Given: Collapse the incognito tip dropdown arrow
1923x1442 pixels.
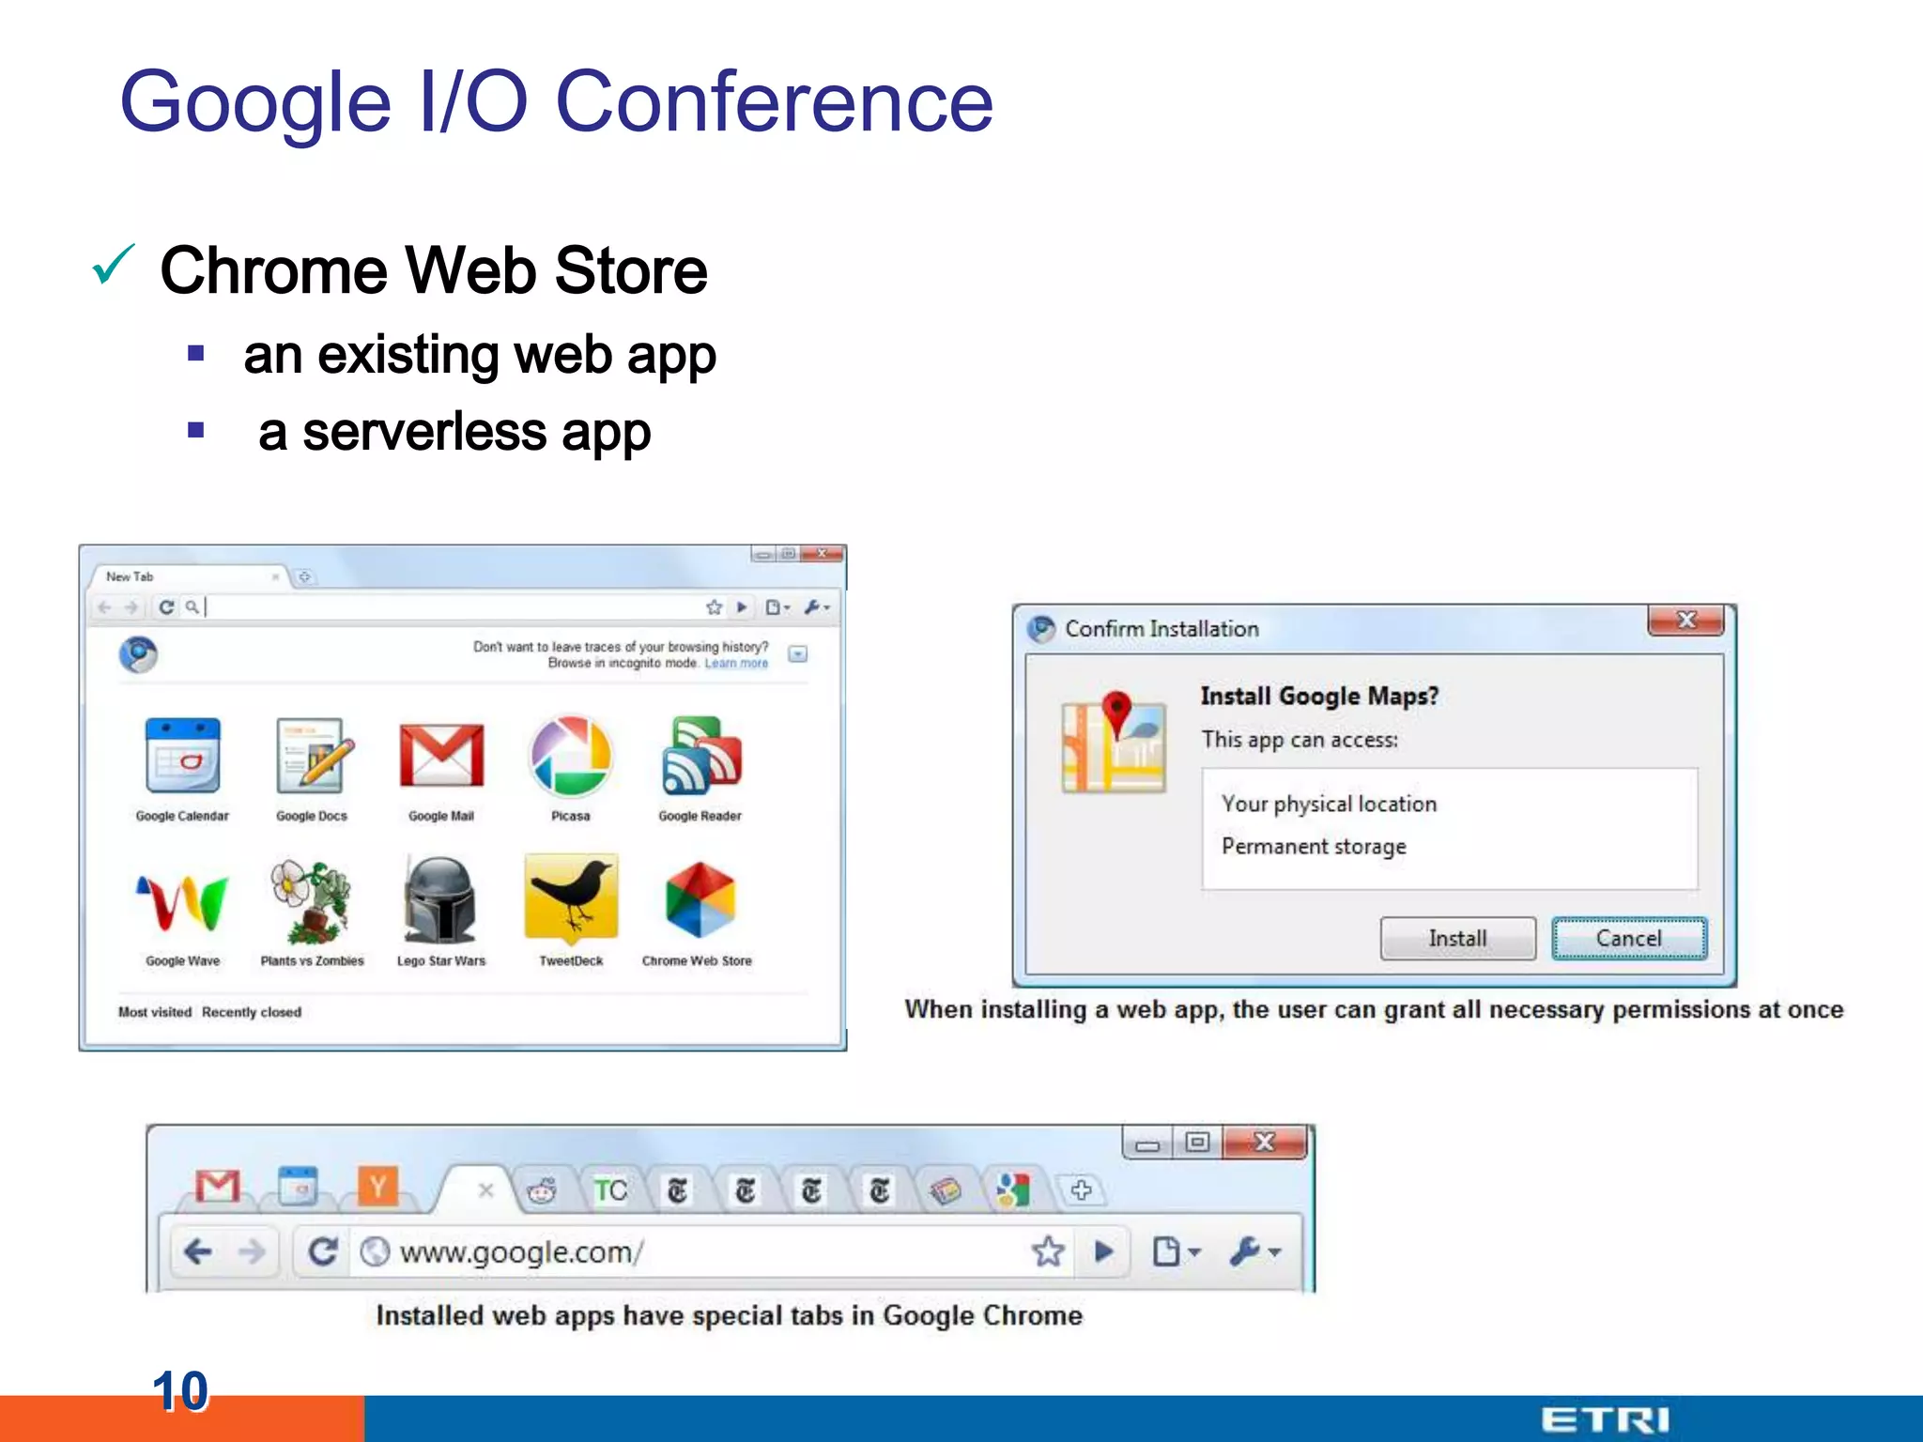Looking at the screenshot, I should tap(798, 654).
